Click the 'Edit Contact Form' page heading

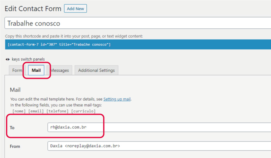click(x=33, y=9)
